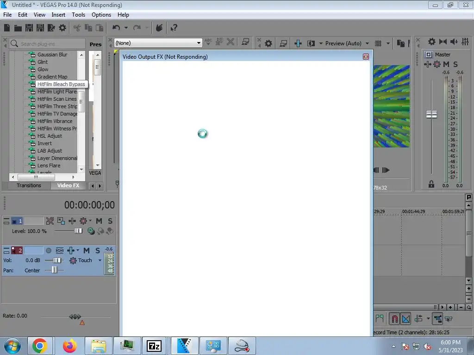
Task: Click the Render As icon
Action: click(x=51, y=28)
